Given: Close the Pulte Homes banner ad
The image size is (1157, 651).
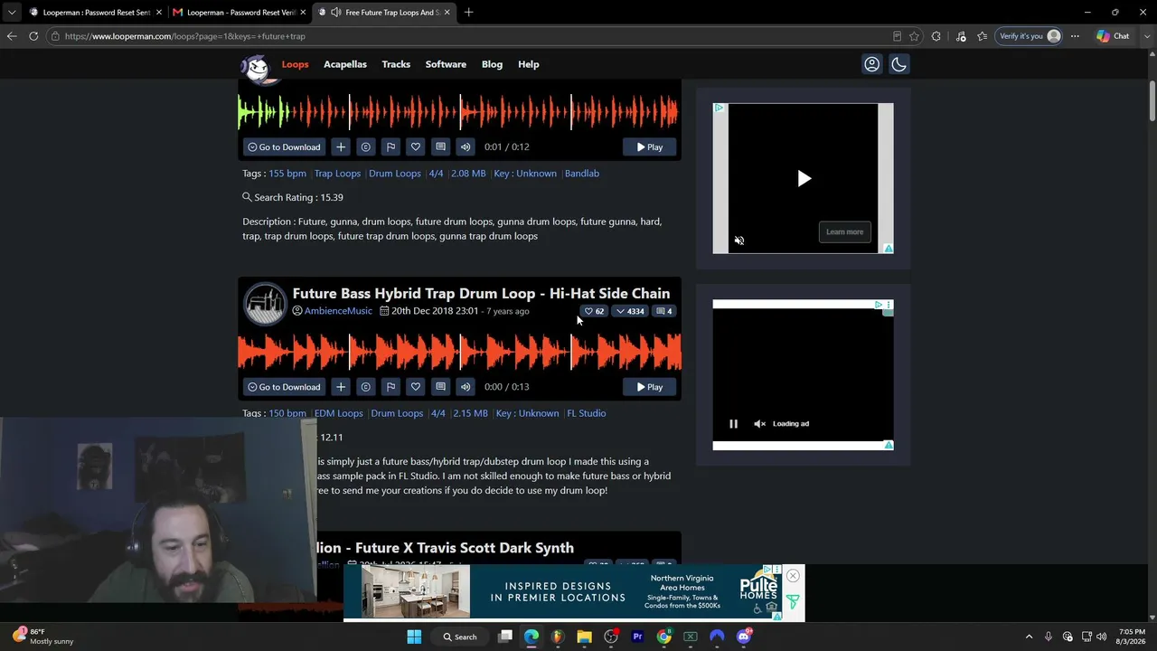Looking at the screenshot, I should click(793, 576).
